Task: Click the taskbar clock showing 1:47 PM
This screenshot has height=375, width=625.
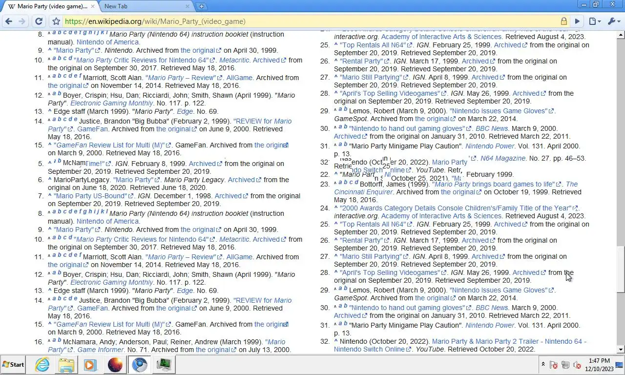Action: coord(599,365)
